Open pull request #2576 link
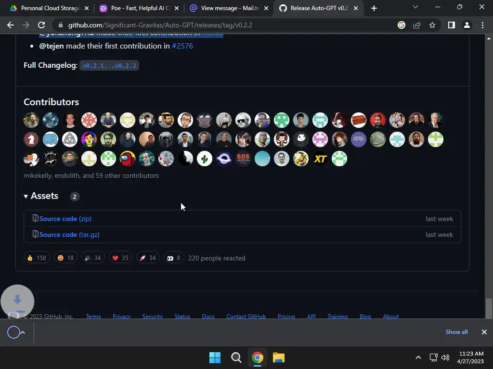Viewport: 493px width, 369px height. (182, 46)
